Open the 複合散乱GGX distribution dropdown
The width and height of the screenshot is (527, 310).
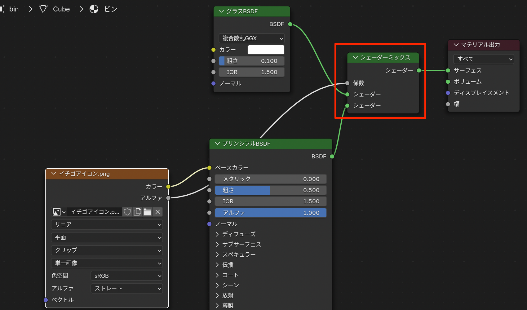251,38
